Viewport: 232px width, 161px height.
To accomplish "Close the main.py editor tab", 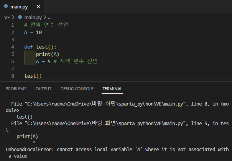I will pos(38,7).
